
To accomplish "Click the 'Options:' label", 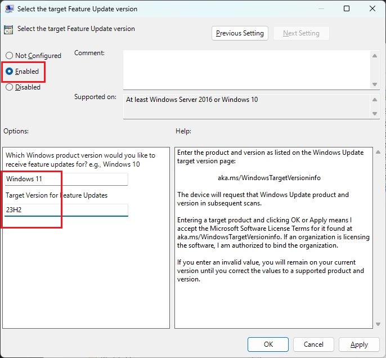I will click(16, 131).
